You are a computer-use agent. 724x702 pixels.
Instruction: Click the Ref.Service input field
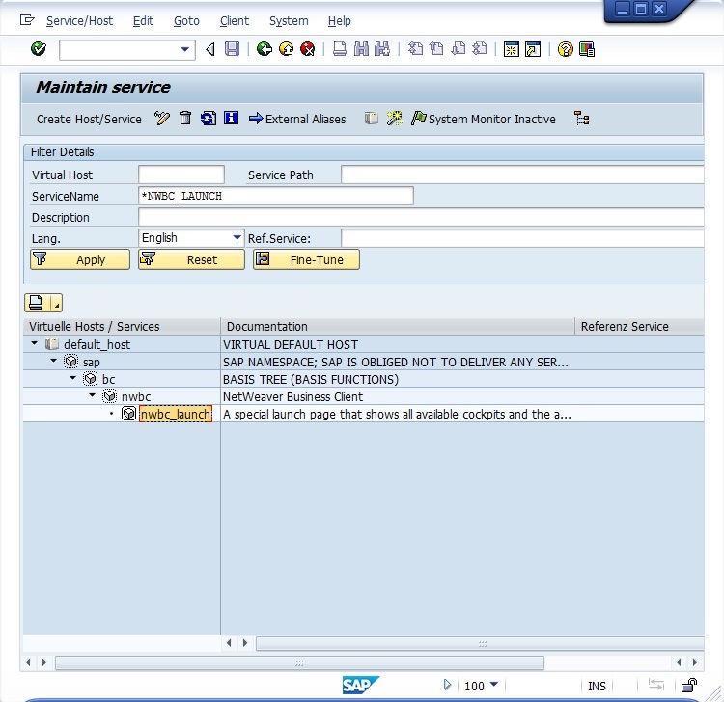point(522,238)
